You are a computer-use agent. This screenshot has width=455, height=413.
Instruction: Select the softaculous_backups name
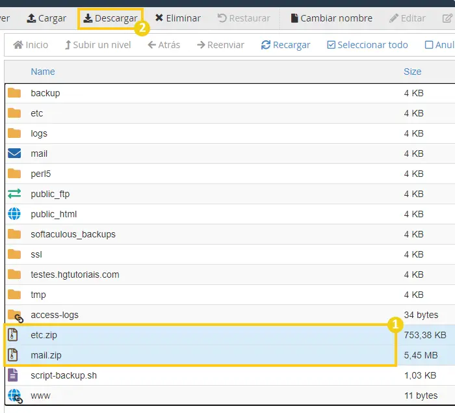73,234
